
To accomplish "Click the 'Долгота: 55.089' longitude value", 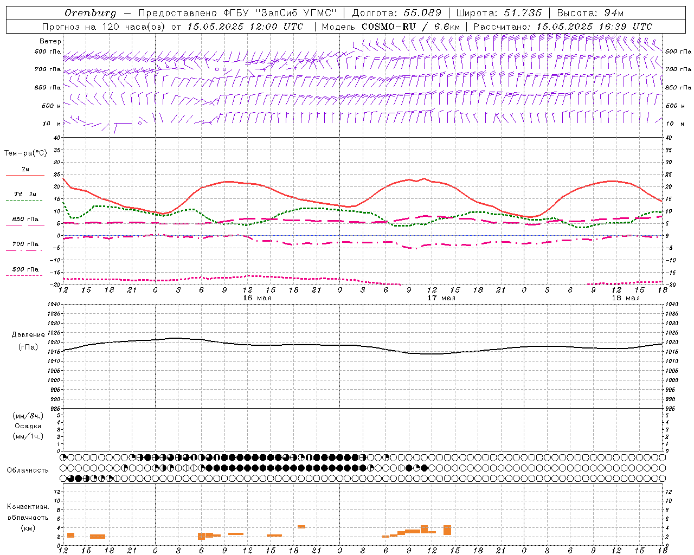I will 397,13.
